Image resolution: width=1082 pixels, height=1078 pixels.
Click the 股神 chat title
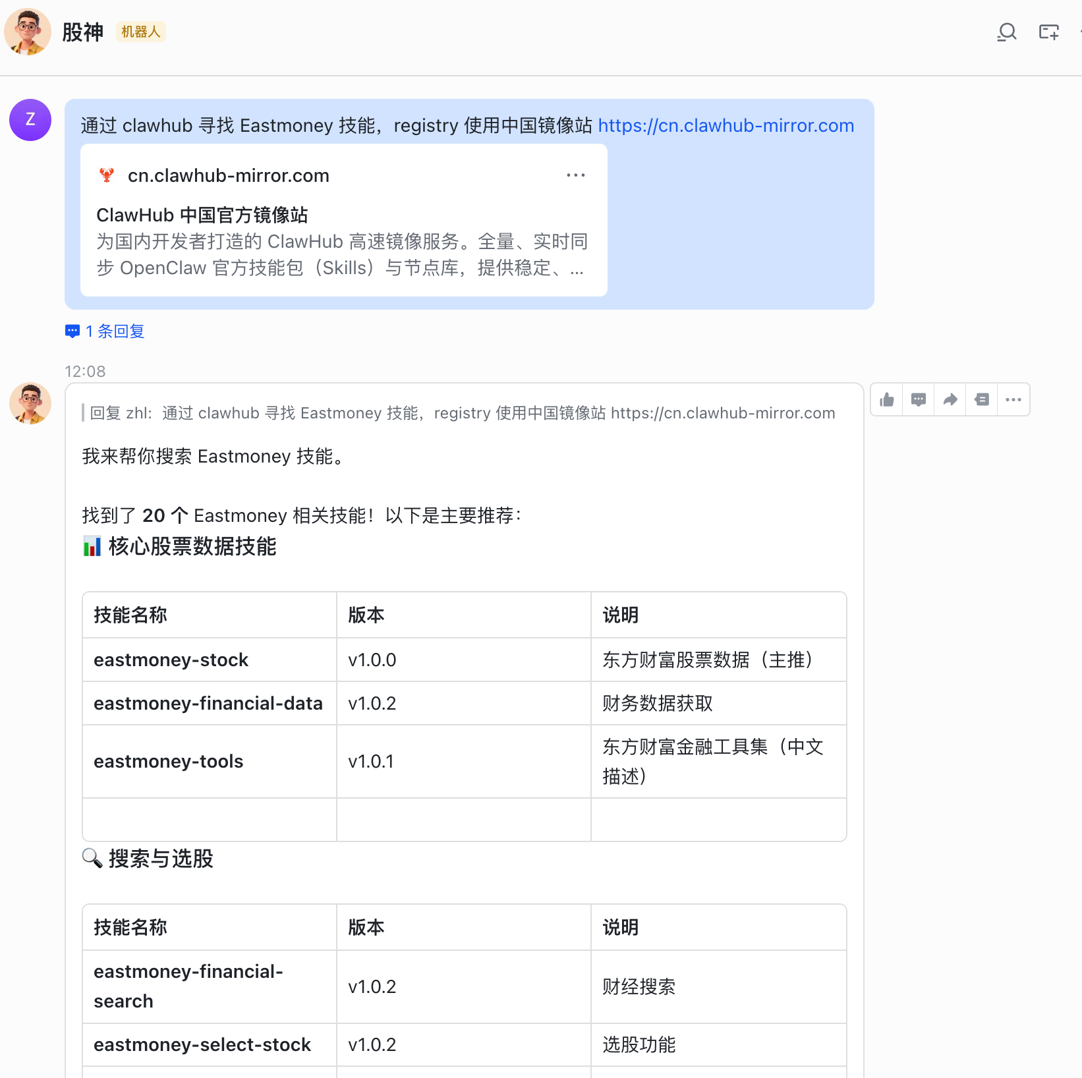pyautogui.click(x=83, y=32)
